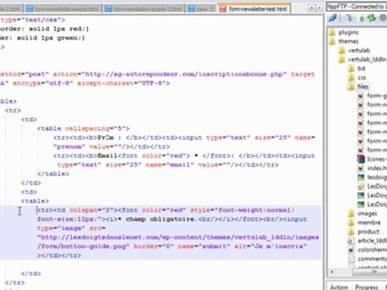Viewport: 387px width, 290px height.
Task: Click the folder icon beside vertulab_lddln
Action: tap(341, 60)
